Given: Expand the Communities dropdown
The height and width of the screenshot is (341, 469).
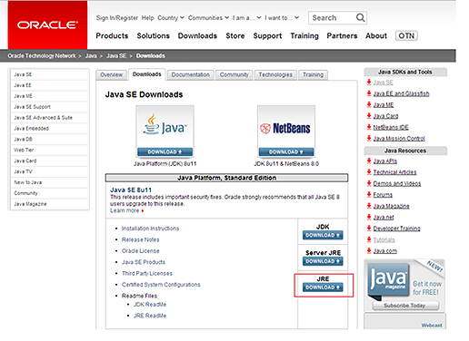Looking at the screenshot, I should click(x=208, y=18).
